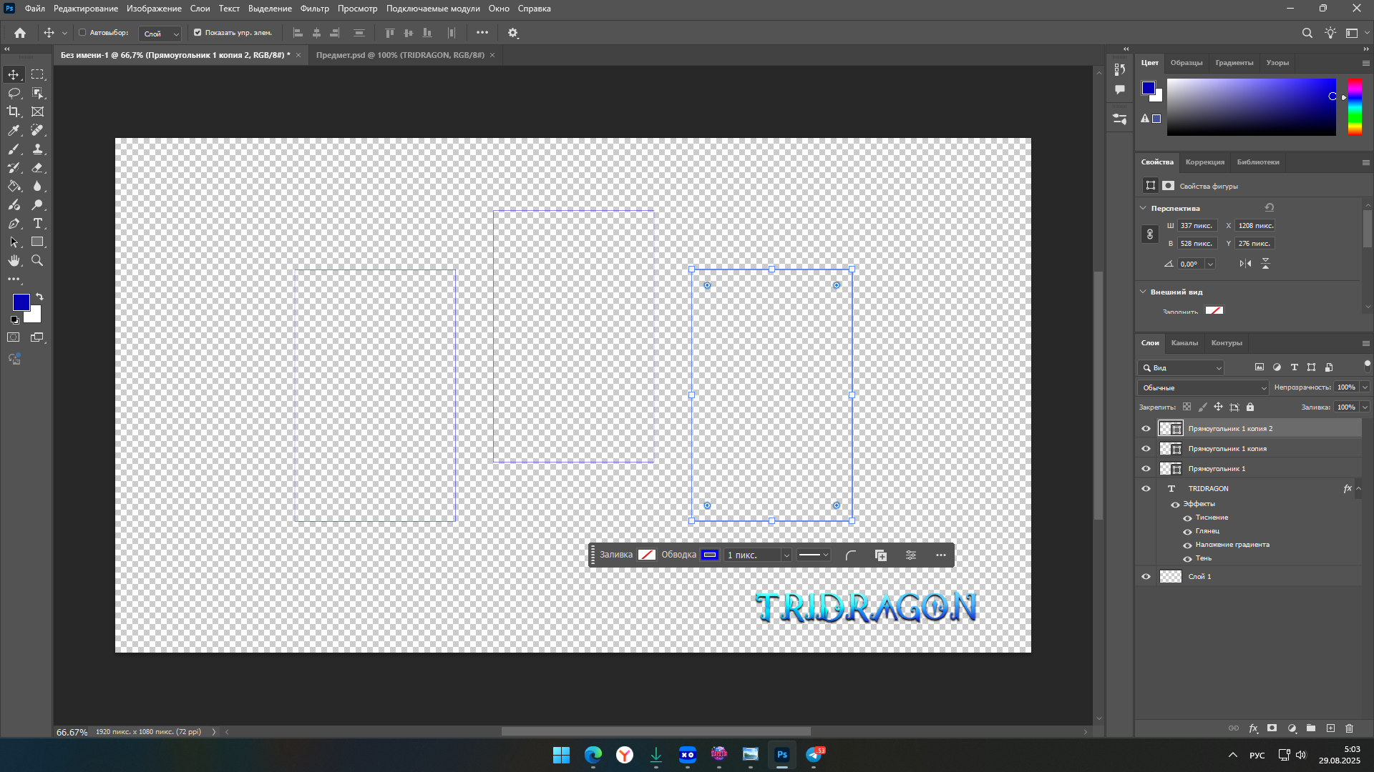Collapse the Перспектива section
Image resolution: width=1374 pixels, height=772 pixels.
pyautogui.click(x=1143, y=208)
